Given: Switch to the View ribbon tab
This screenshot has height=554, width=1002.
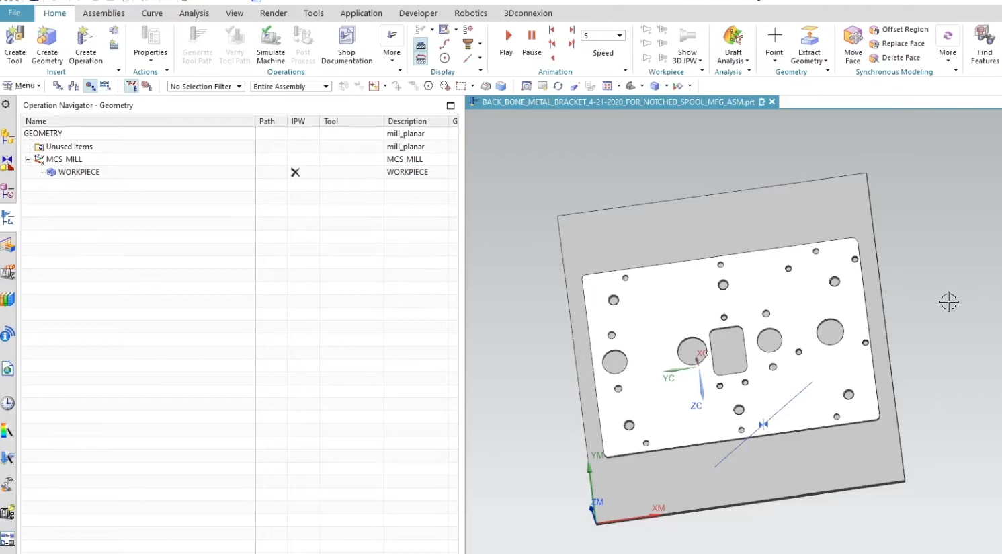Looking at the screenshot, I should pyautogui.click(x=235, y=13).
